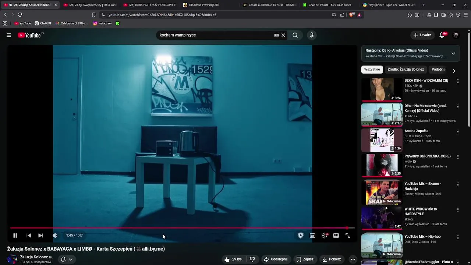Exit or toggle fullscreen mode
This screenshot has width=471, height=265.
tap(348, 236)
